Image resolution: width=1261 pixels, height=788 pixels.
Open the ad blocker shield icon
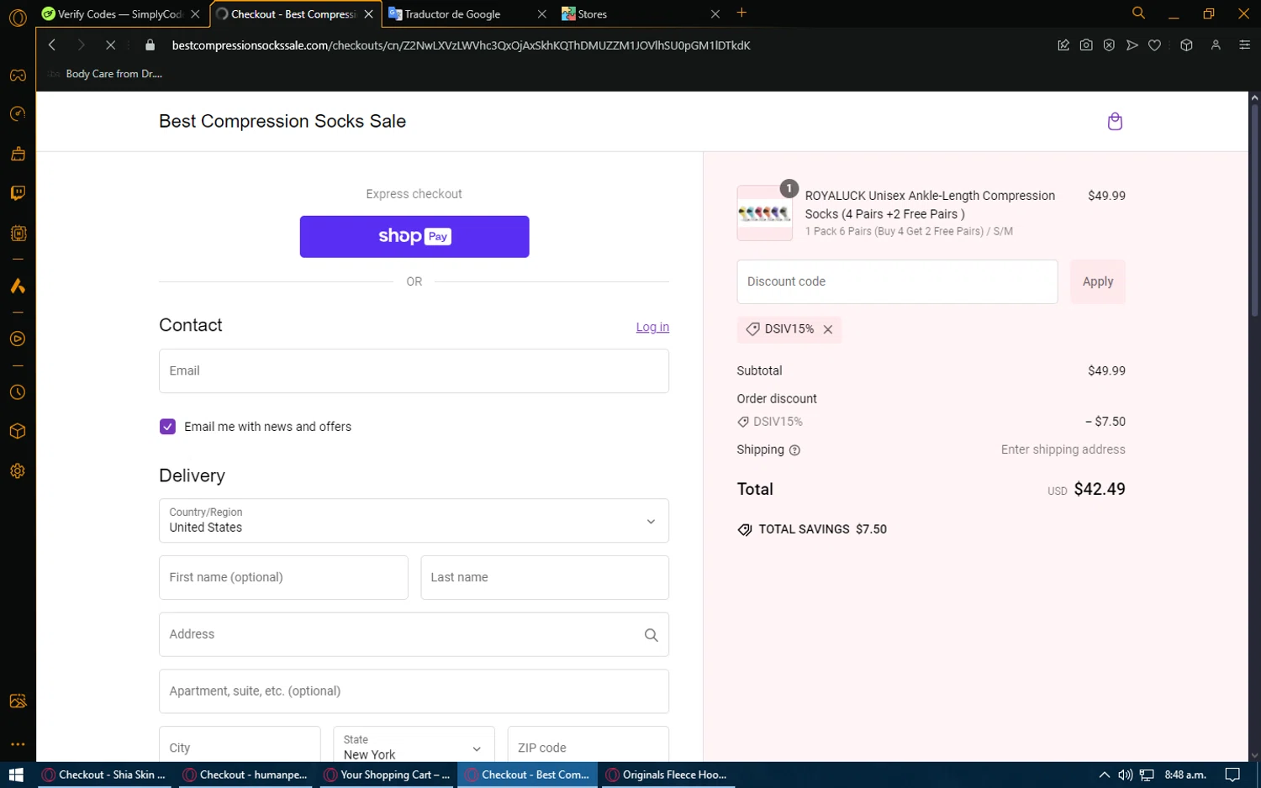coord(1109,45)
